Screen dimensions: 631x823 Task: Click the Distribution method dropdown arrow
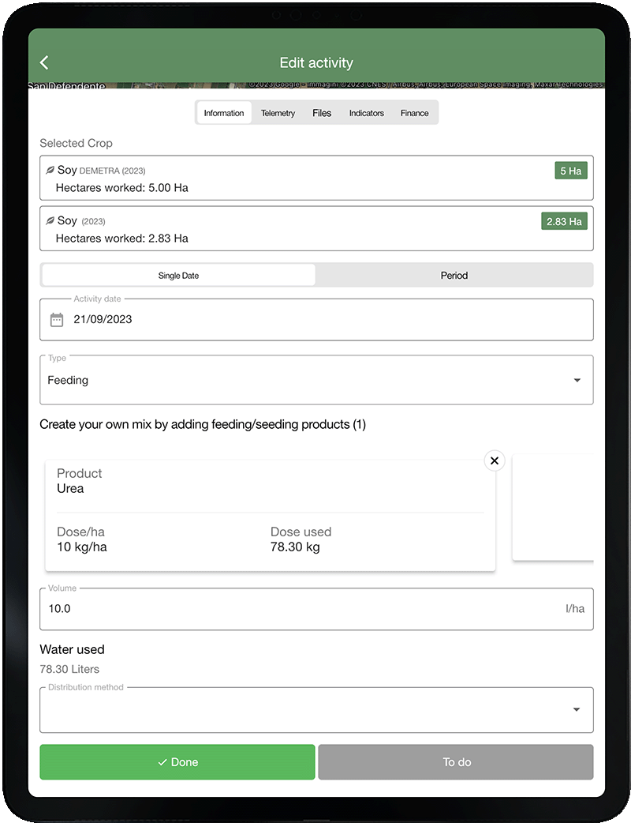pyautogui.click(x=577, y=710)
